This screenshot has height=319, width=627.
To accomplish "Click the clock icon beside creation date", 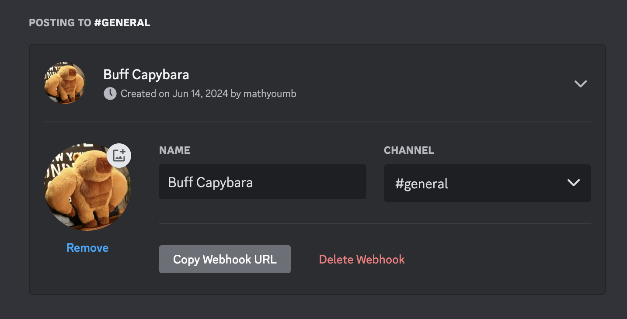I will pos(110,94).
